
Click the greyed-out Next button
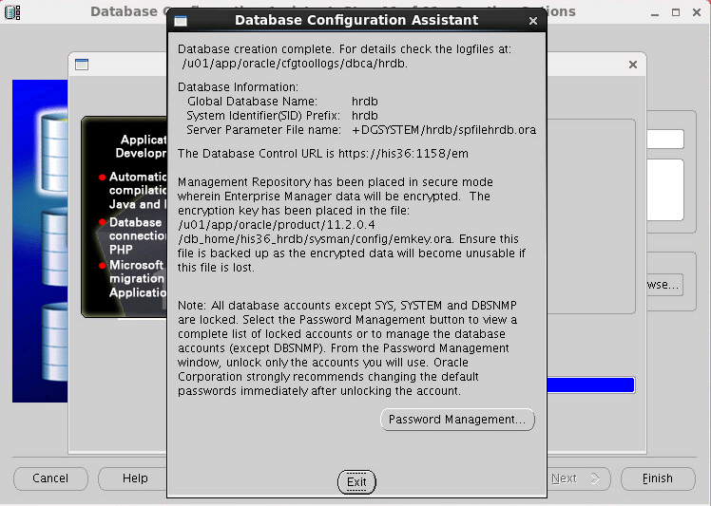point(579,478)
